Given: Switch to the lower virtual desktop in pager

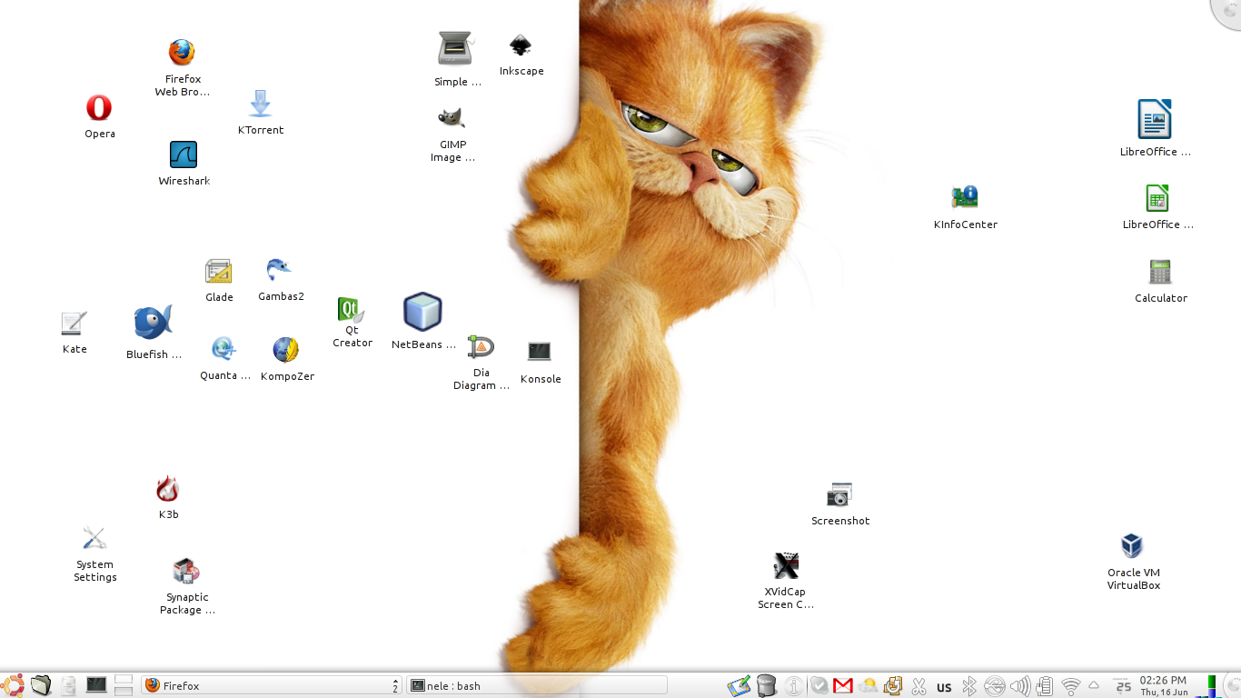Looking at the screenshot, I should [x=124, y=691].
